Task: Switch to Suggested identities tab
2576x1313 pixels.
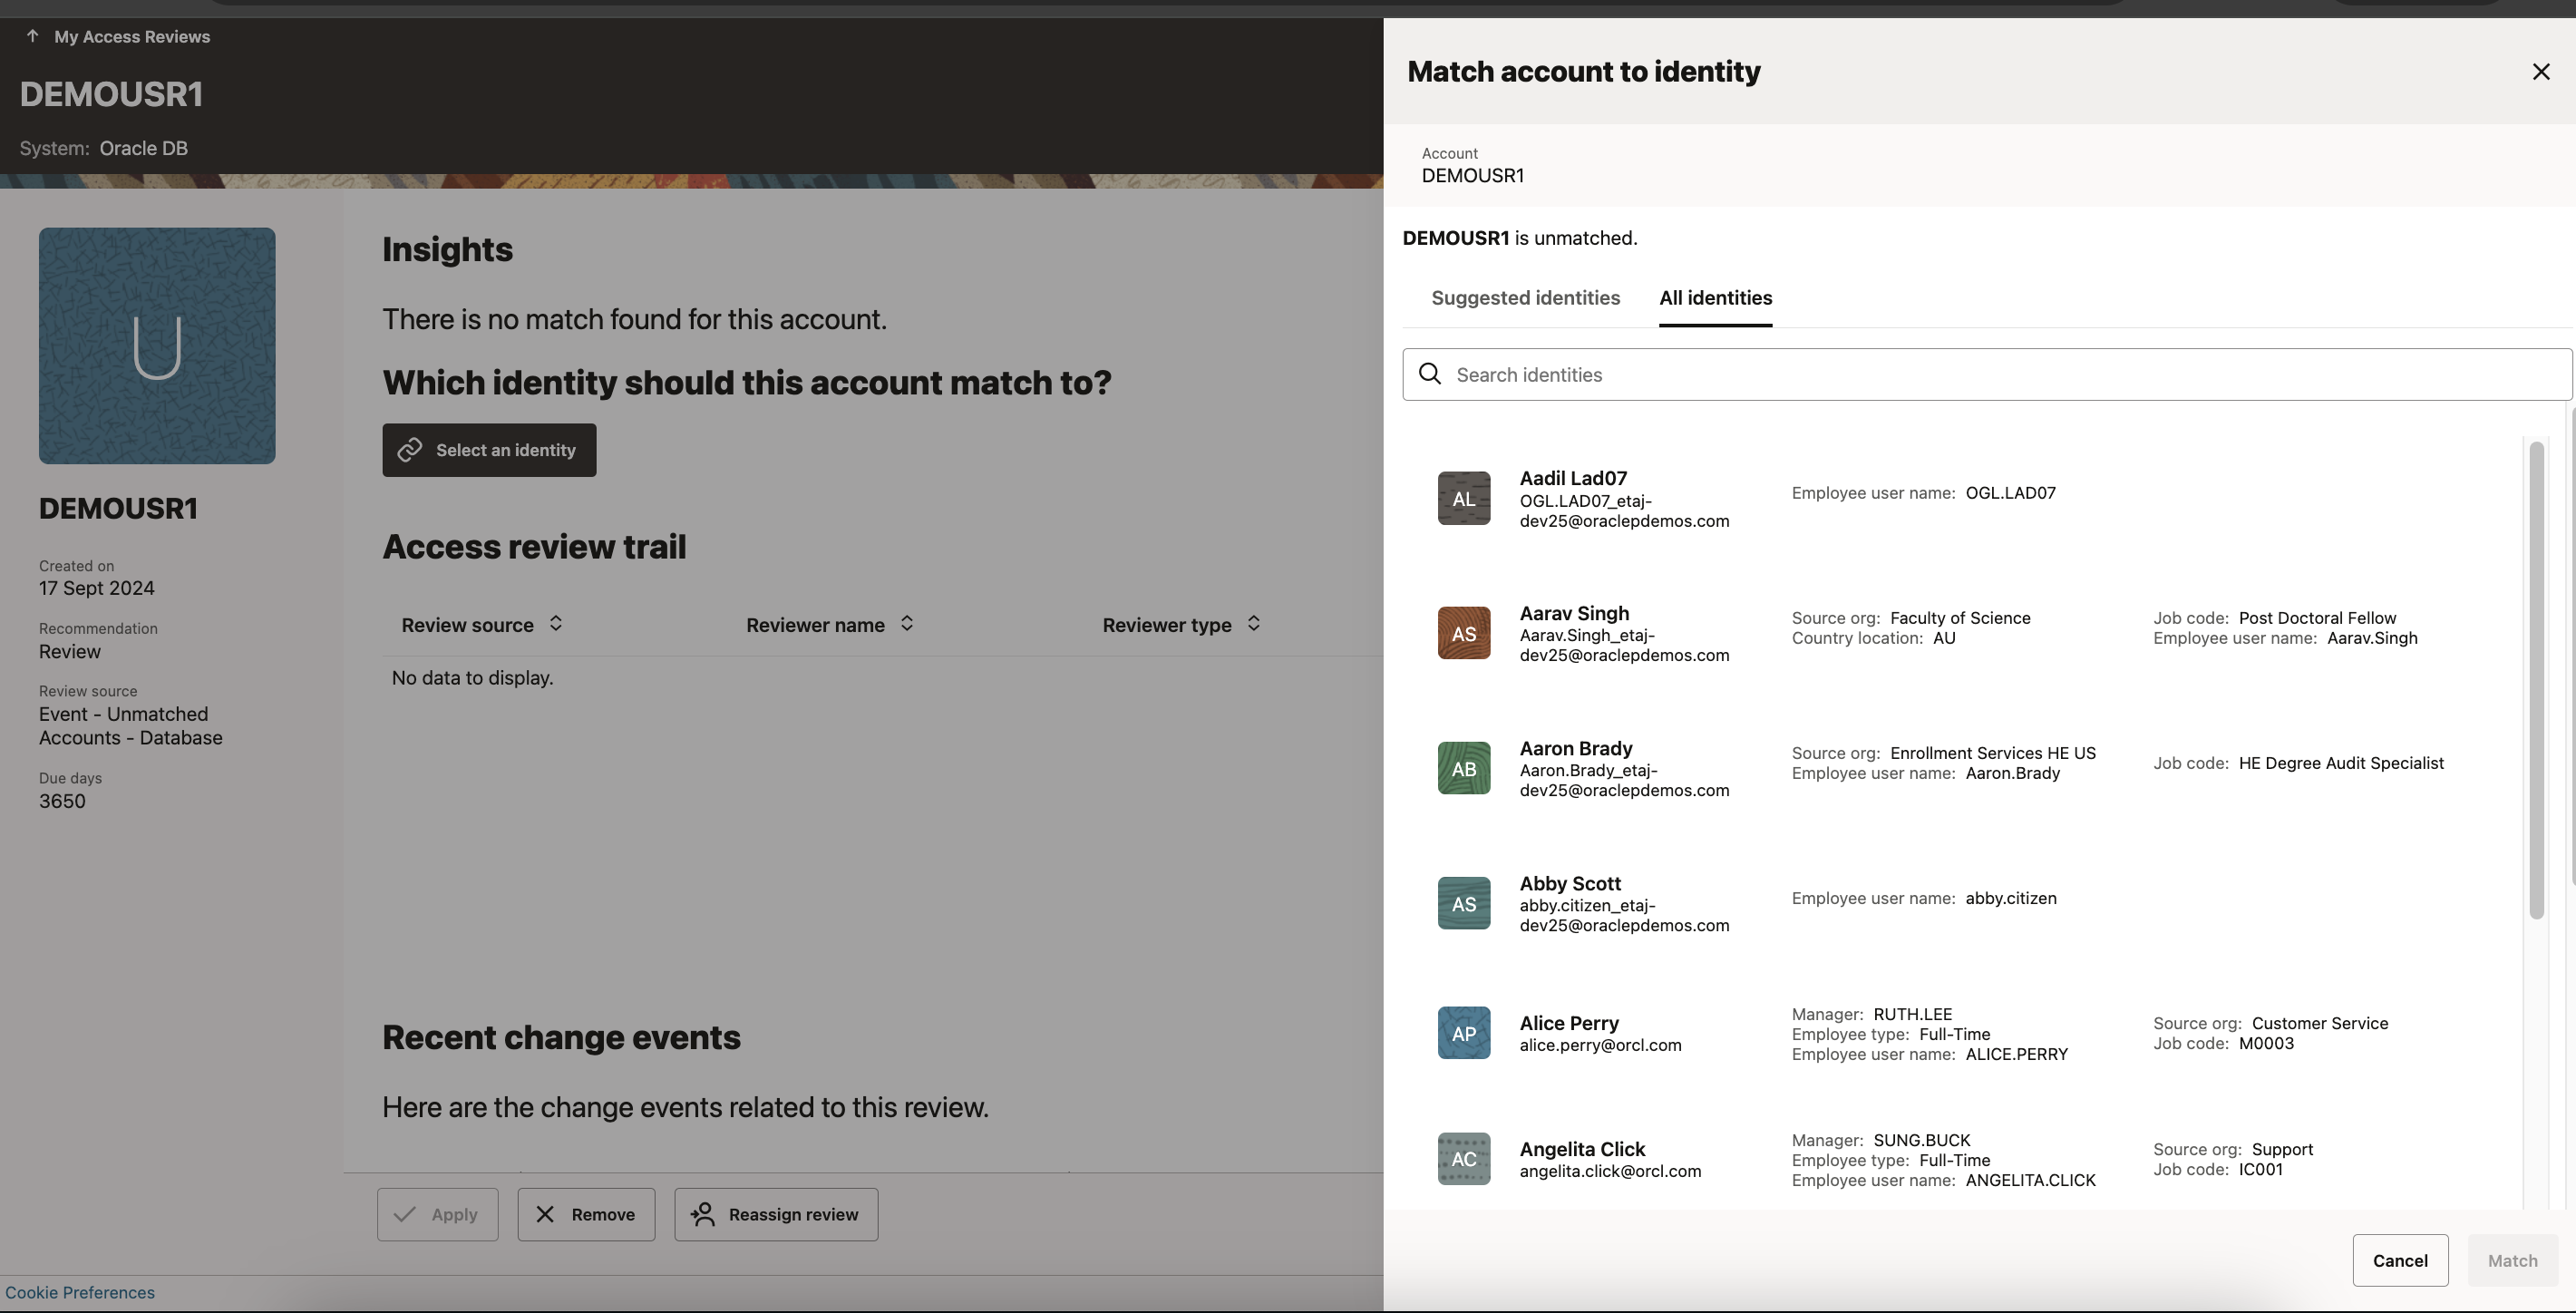Action: click(1525, 298)
